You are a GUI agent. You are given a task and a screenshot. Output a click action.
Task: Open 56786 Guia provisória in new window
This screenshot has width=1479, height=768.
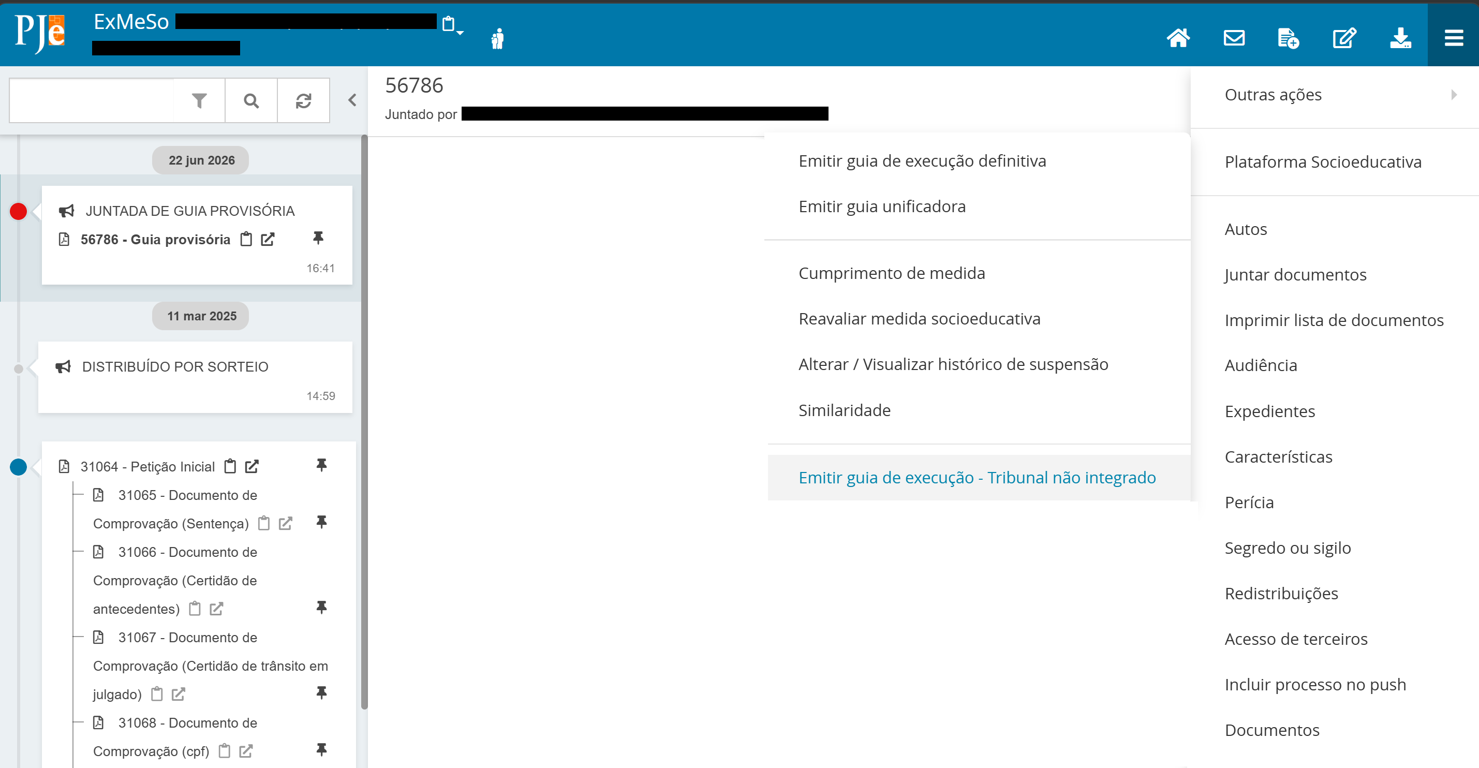coord(268,240)
